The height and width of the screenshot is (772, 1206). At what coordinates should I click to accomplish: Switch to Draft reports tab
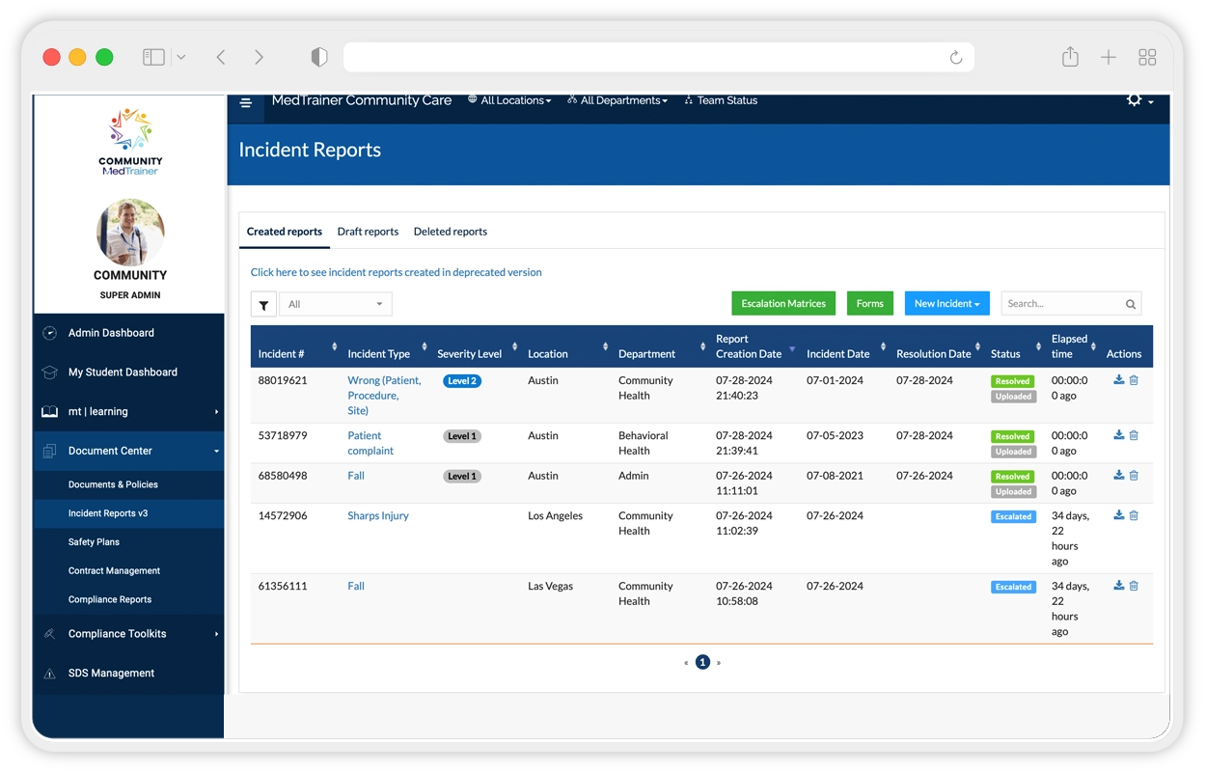pos(368,232)
